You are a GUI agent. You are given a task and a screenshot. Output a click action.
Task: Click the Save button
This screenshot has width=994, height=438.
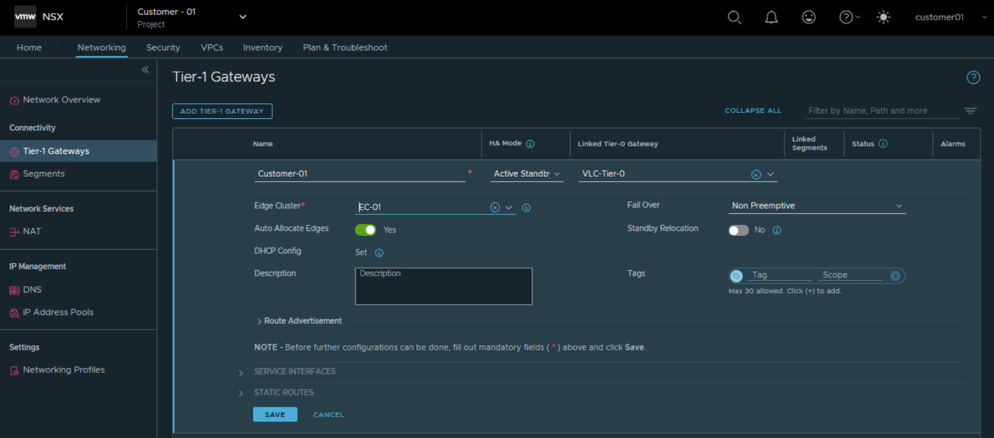275,415
